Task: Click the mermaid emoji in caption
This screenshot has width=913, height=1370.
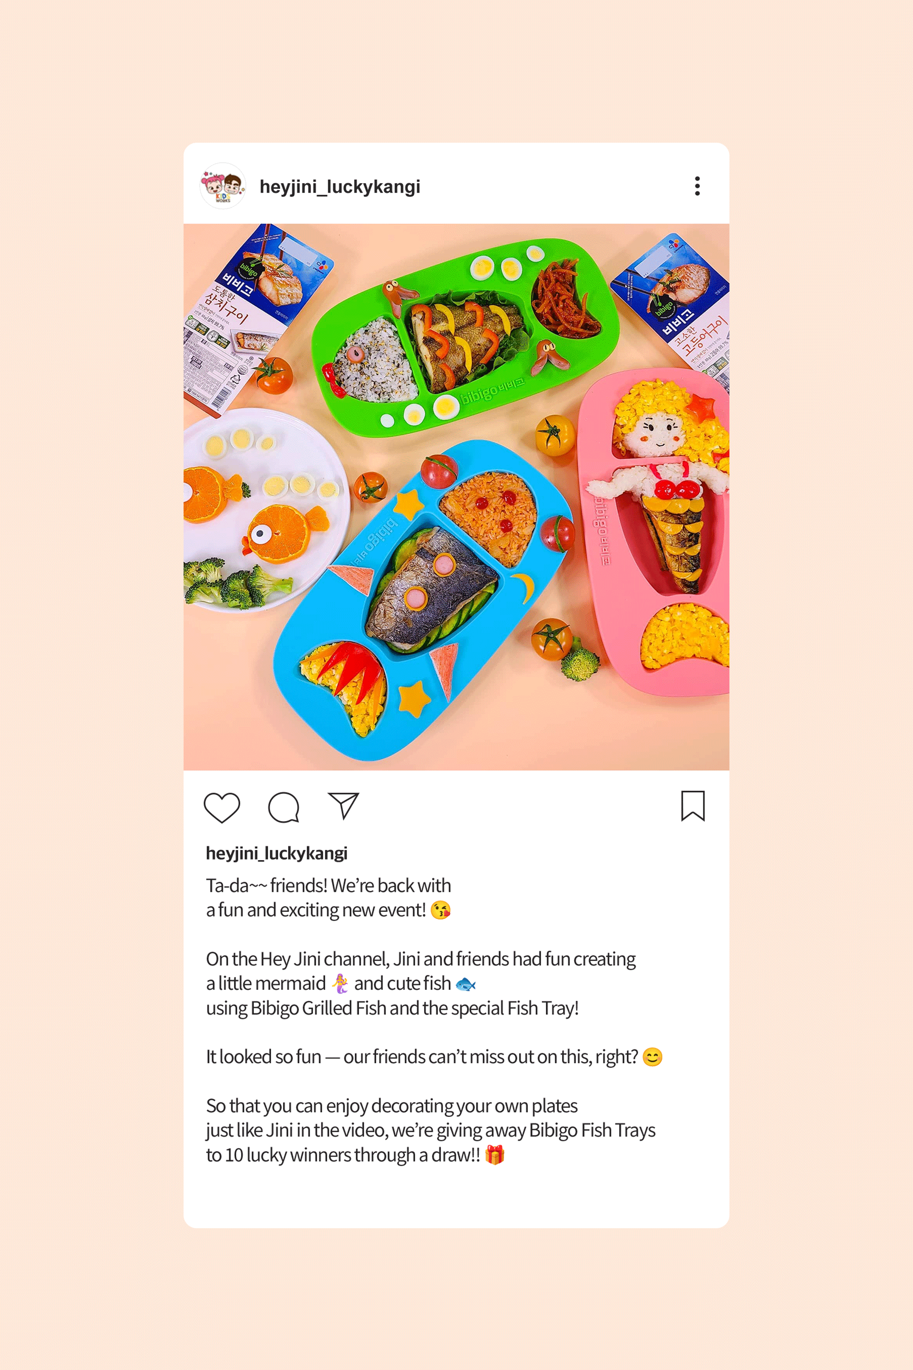Action: coord(340,984)
